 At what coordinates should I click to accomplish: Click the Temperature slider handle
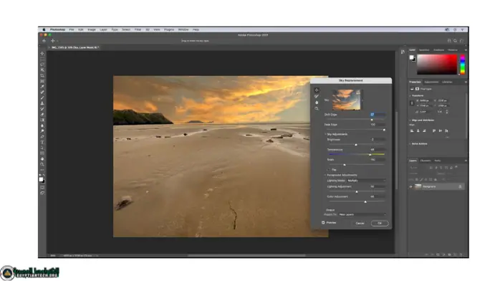pos(370,155)
